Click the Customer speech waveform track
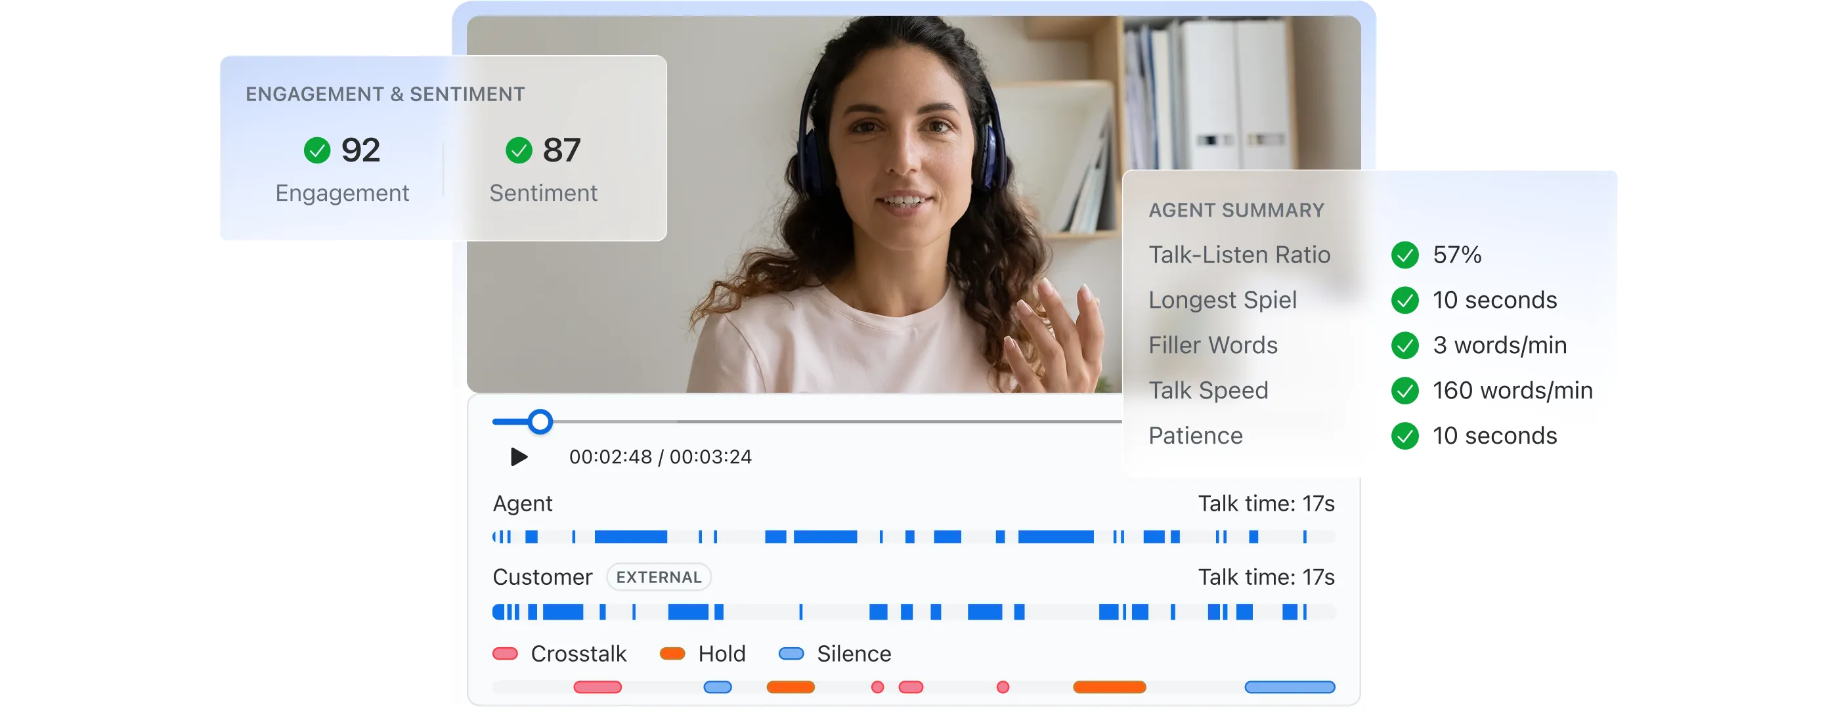The height and width of the screenshot is (722, 1828). click(913, 611)
